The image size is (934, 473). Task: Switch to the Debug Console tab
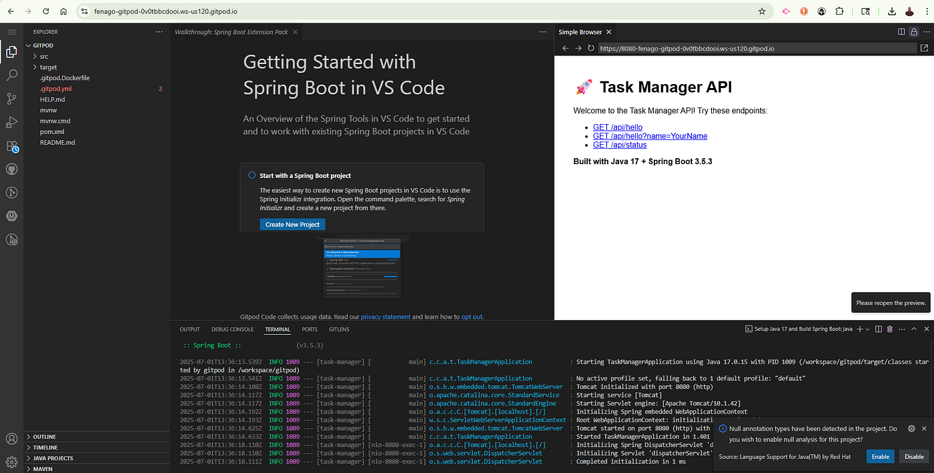tap(232, 329)
